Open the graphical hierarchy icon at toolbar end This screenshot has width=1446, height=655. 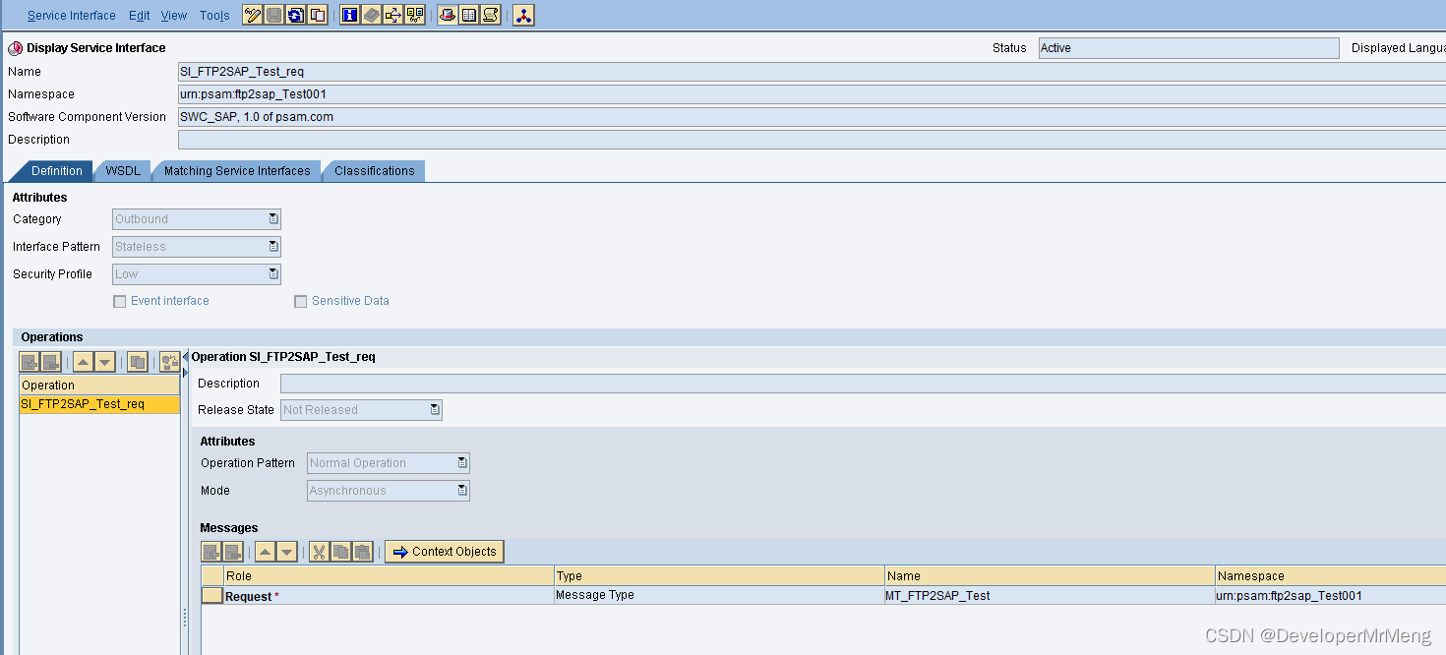[522, 14]
